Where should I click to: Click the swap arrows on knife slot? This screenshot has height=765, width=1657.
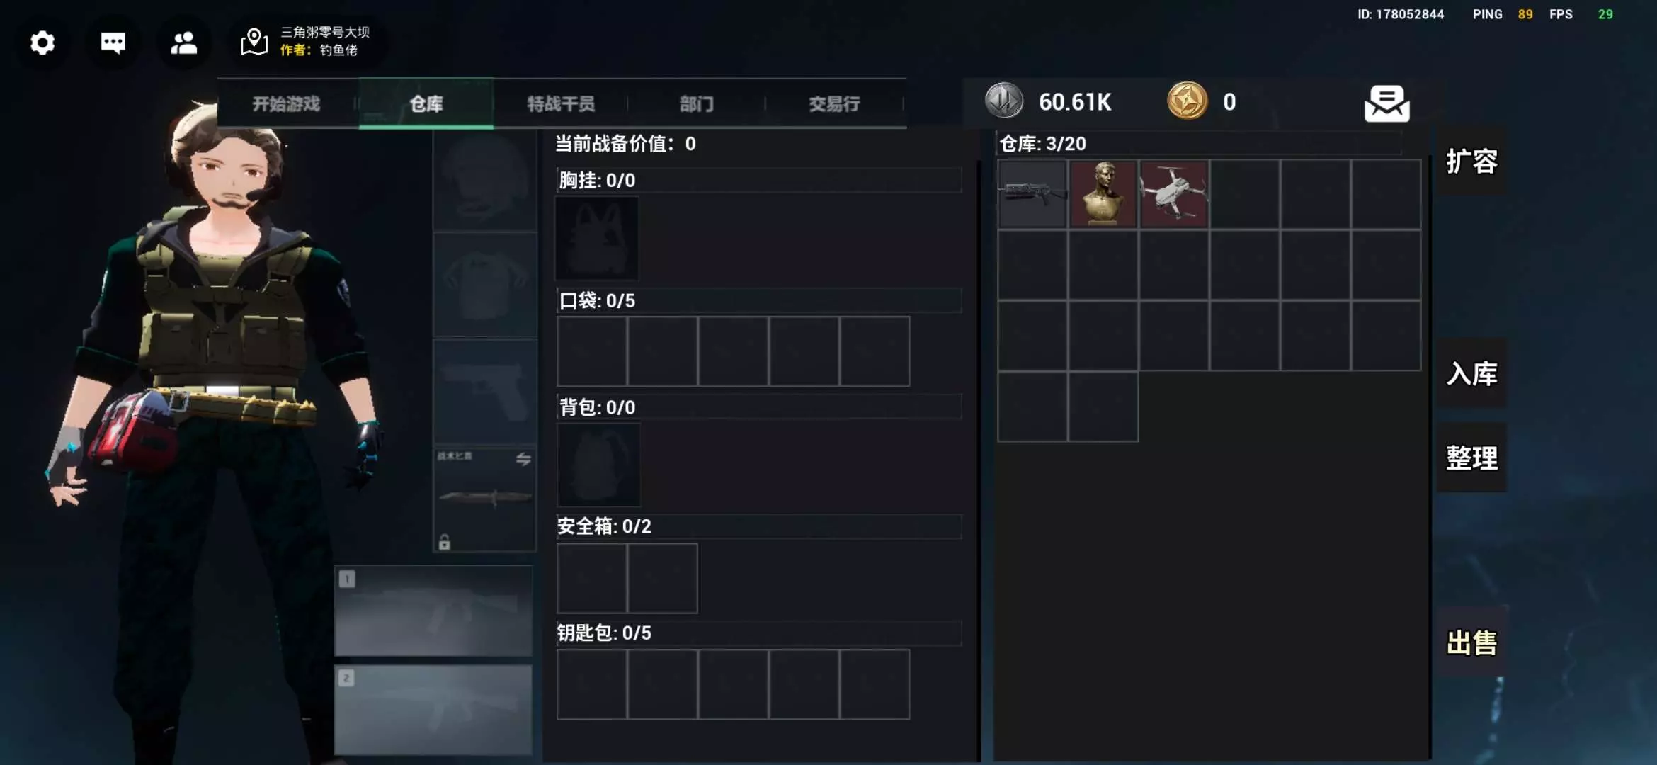523,459
